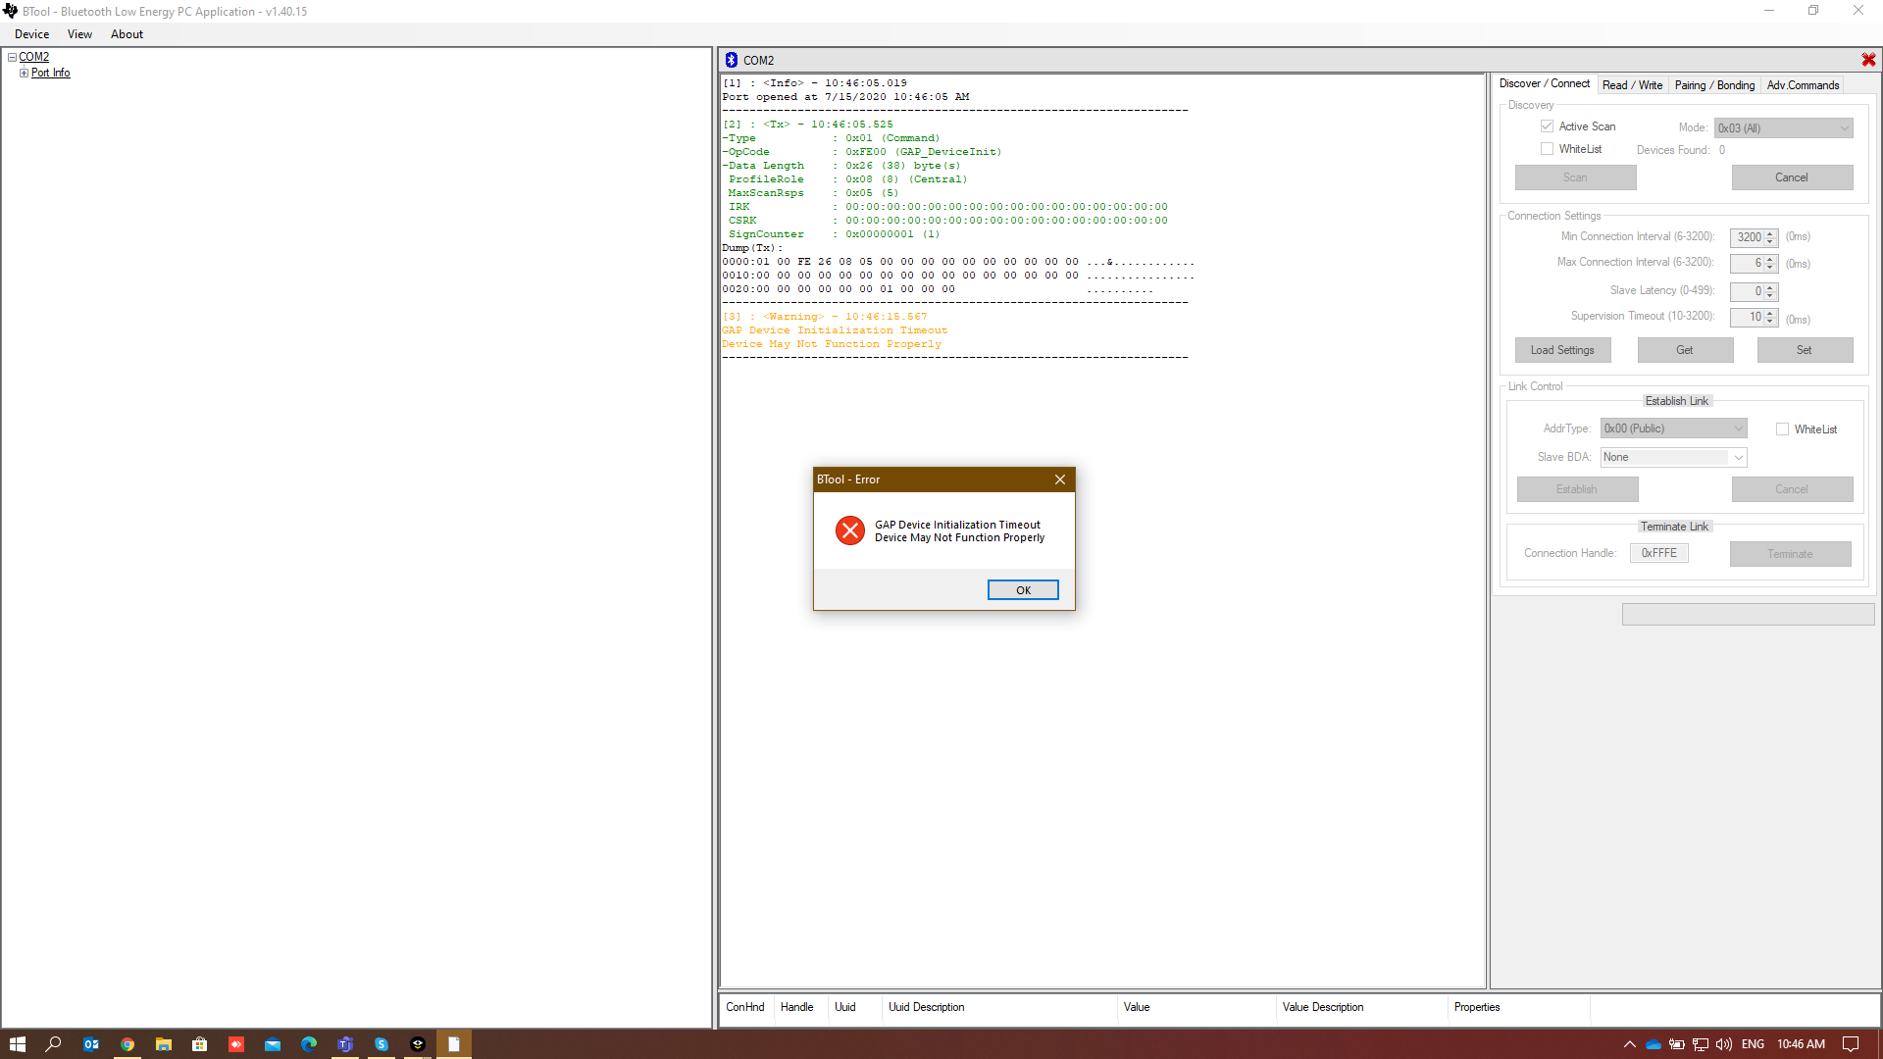Click Supervision Timeout spinner field
Image resolution: width=1883 pixels, height=1059 pixels.
click(x=1754, y=317)
